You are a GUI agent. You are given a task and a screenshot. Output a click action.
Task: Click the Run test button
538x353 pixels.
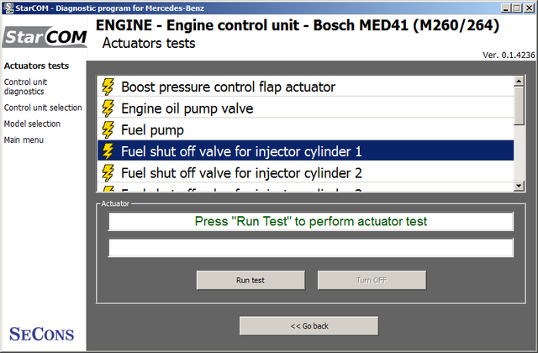click(x=251, y=280)
